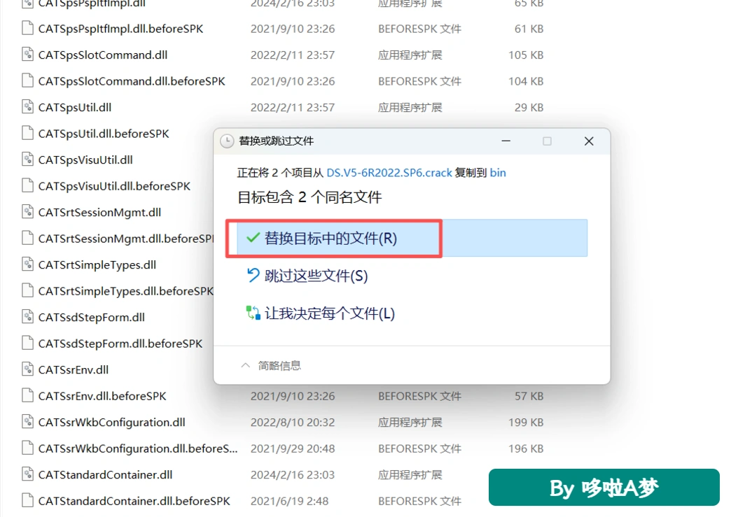
Task: Select file icon of CATSsdStepForm.dll
Action: coord(28,317)
